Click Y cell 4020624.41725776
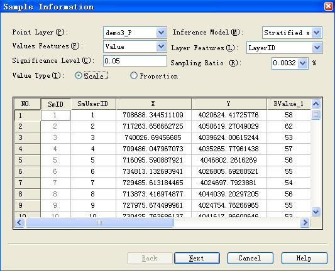This screenshot has height=273, width=335. click(x=229, y=115)
